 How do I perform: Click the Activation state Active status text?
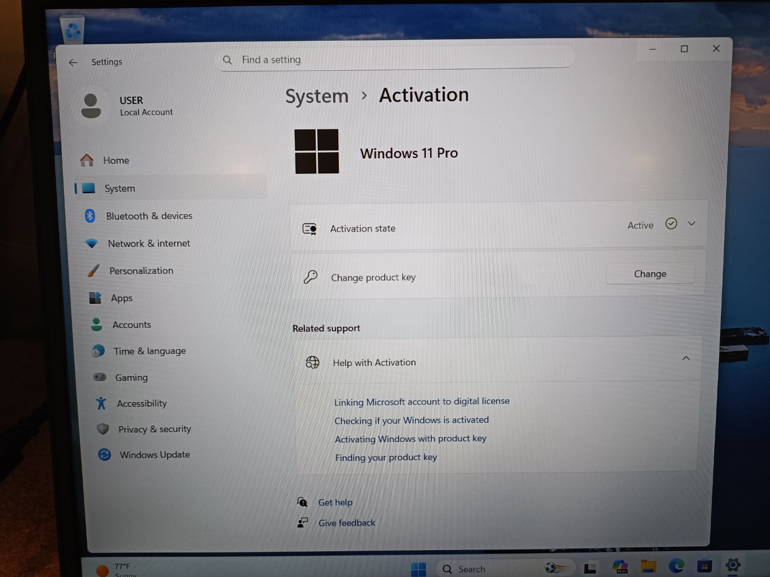coord(640,225)
